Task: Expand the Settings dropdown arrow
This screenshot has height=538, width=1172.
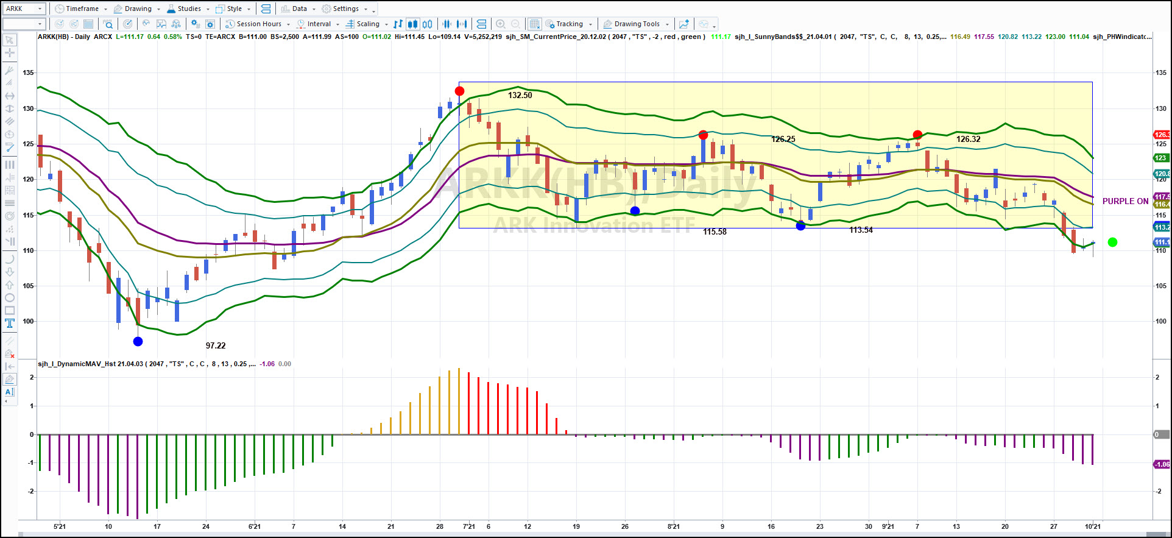Action: [365, 9]
